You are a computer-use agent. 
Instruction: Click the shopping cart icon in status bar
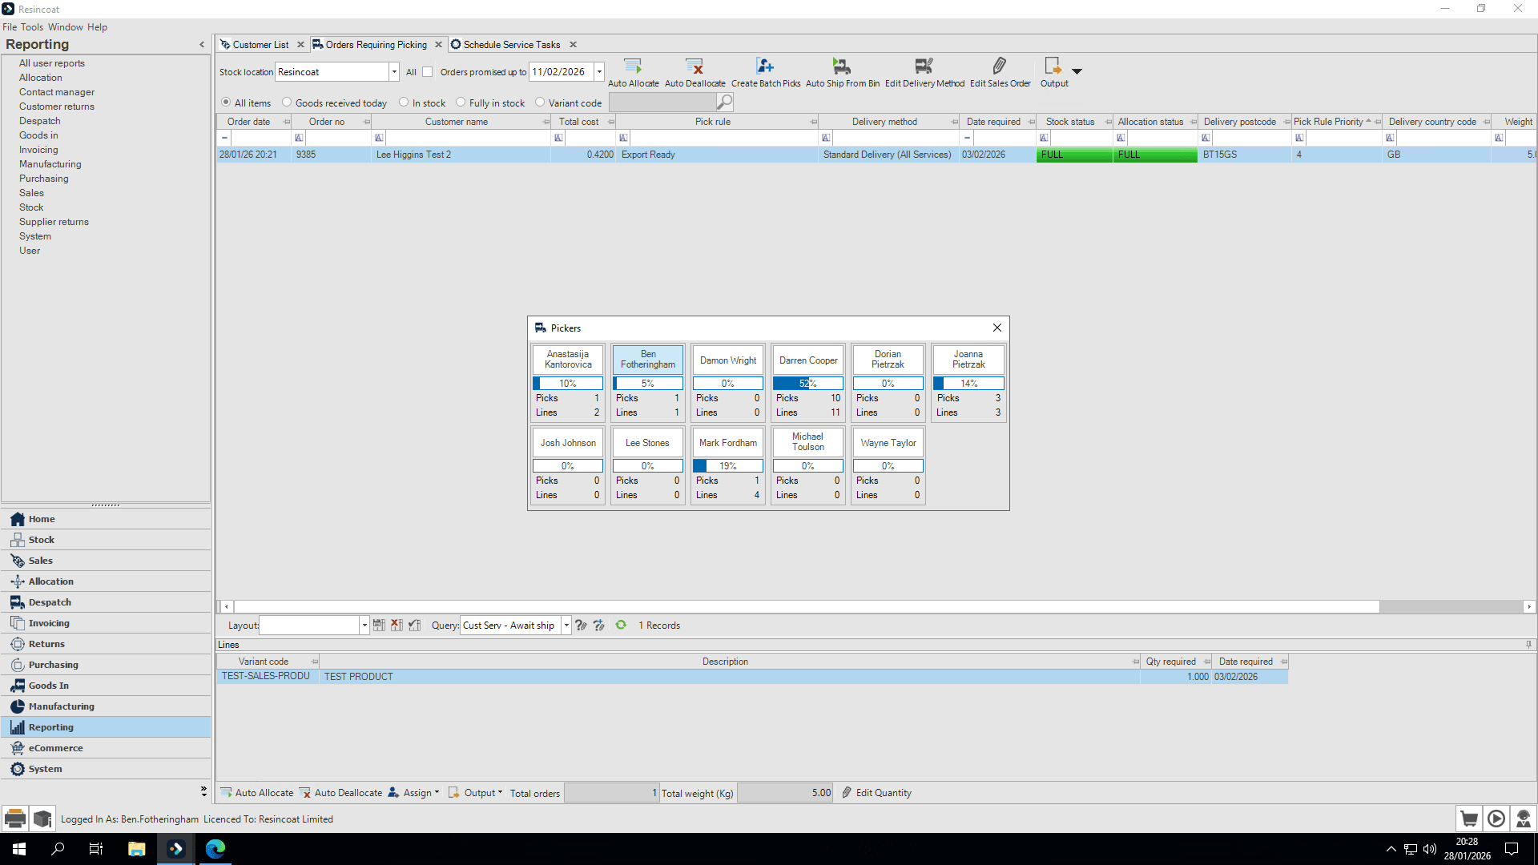[x=1469, y=819]
